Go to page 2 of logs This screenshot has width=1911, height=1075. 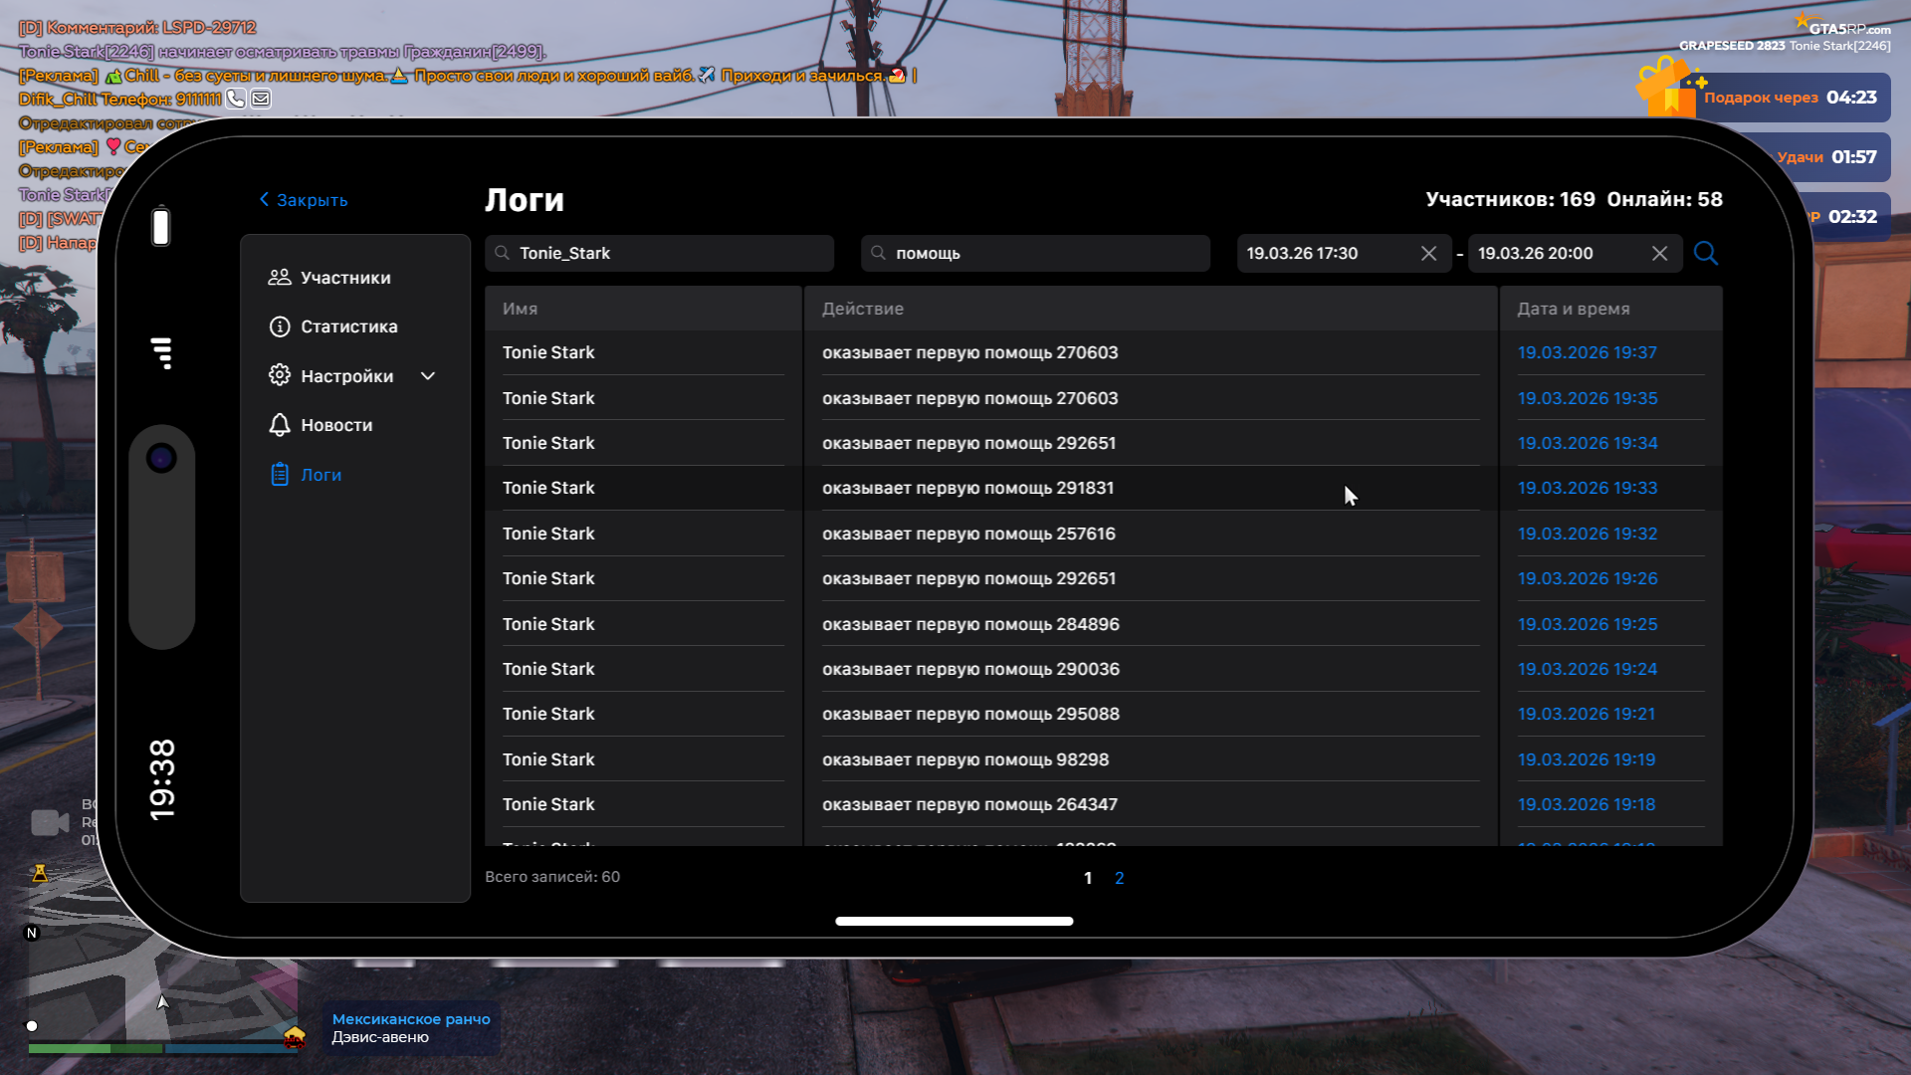tap(1119, 878)
